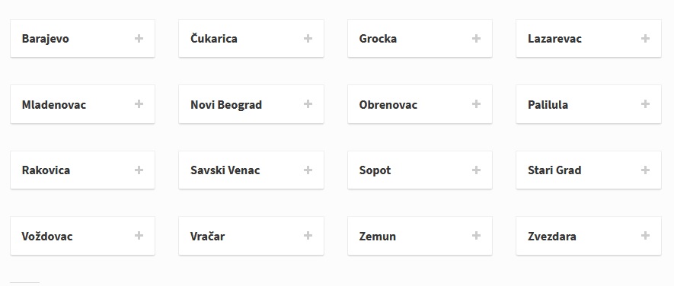Click the Grocka title text

pyautogui.click(x=378, y=39)
